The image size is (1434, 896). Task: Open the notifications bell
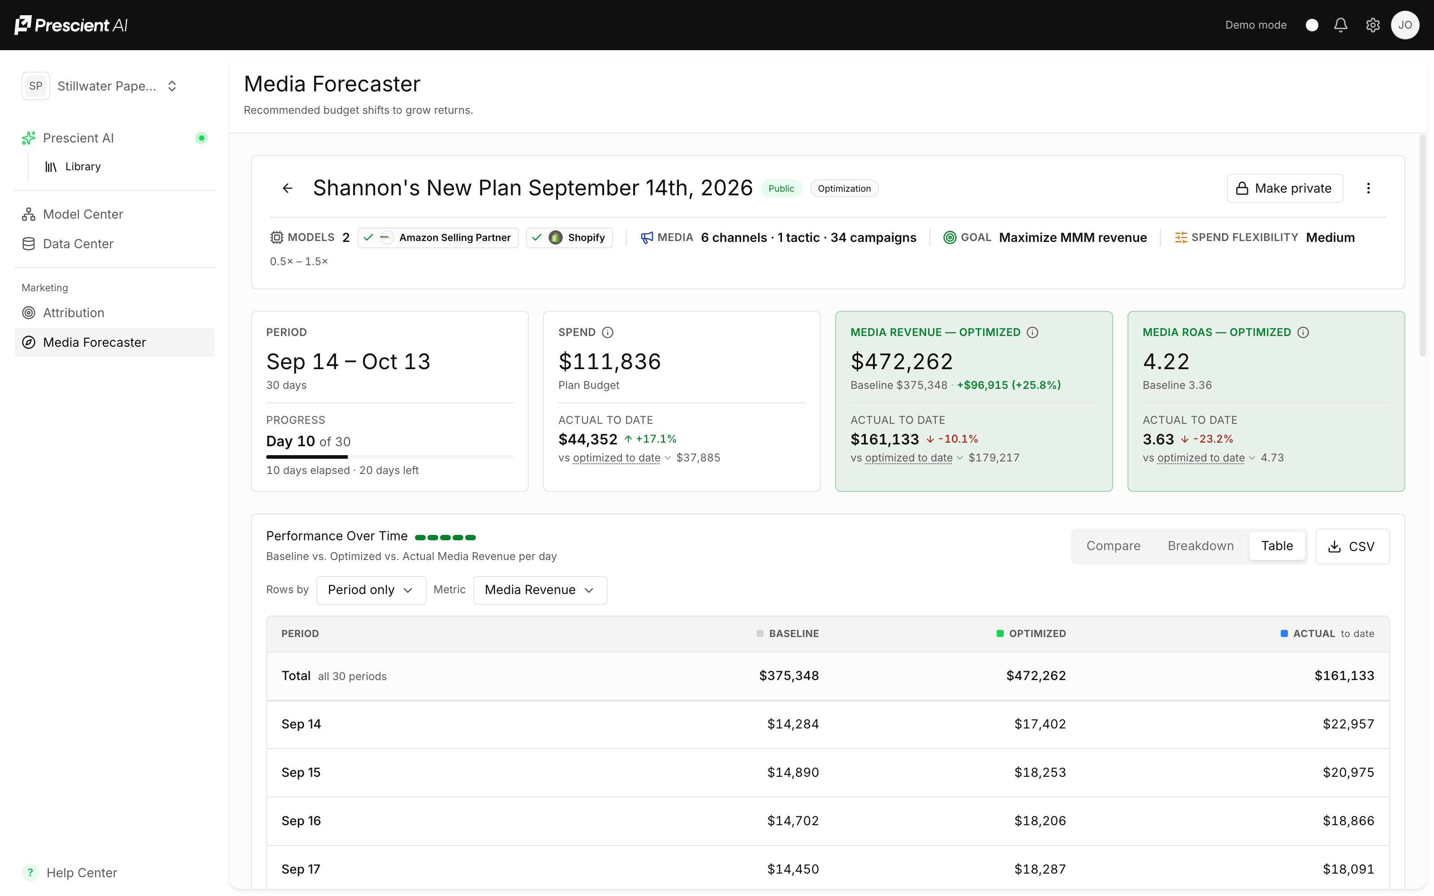[1340, 25]
